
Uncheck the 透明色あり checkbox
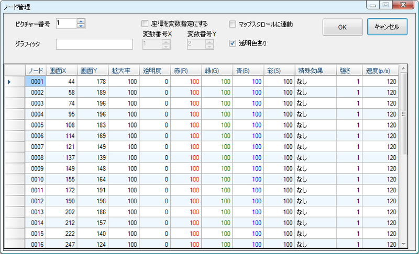pyautogui.click(x=233, y=43)
